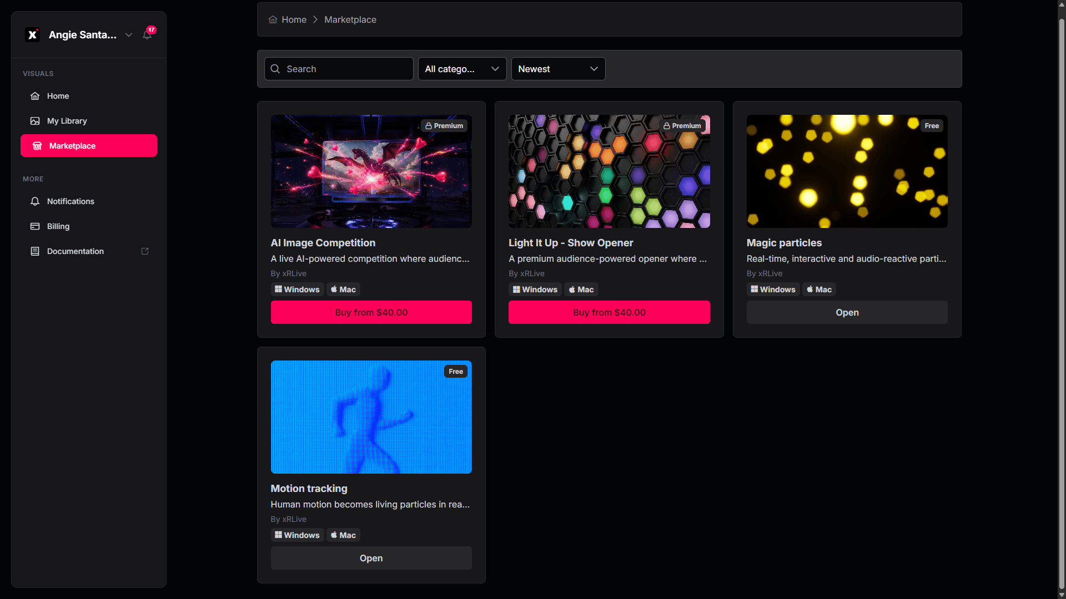Click the Mac tag on Motion tracking
The height and width of the screenshot is (599, 1066).
tap(343, 535)
